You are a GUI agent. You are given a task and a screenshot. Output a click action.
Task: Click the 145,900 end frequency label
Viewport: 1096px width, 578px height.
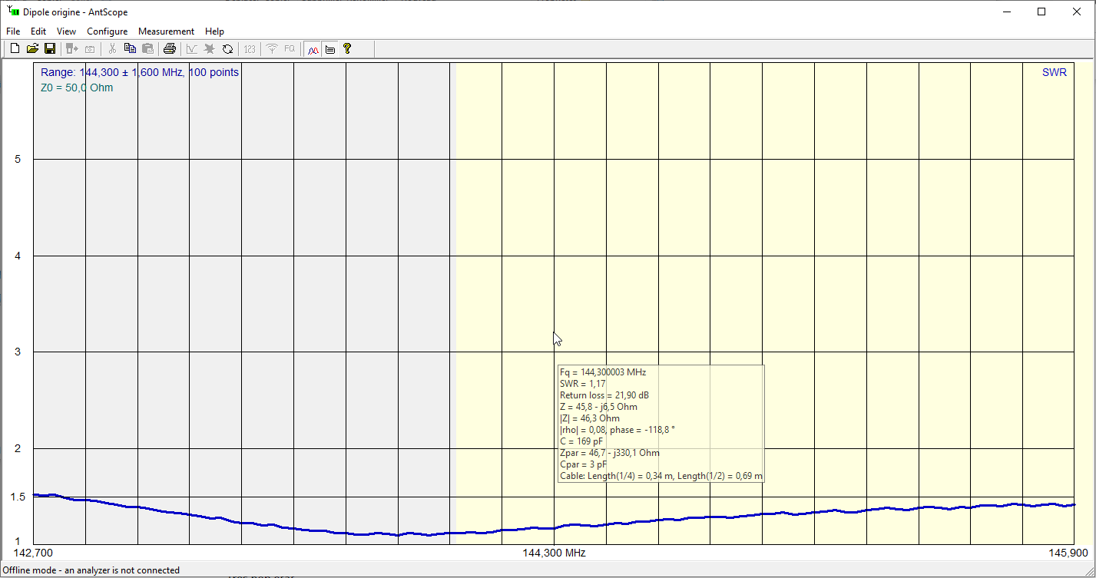click(x=1069, y=553)
